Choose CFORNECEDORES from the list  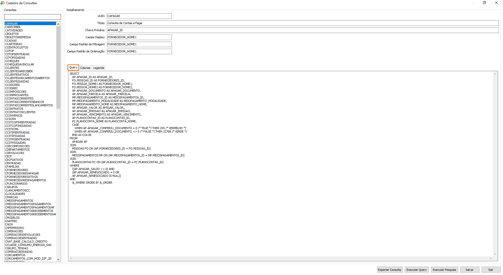[x=17, y=170]
